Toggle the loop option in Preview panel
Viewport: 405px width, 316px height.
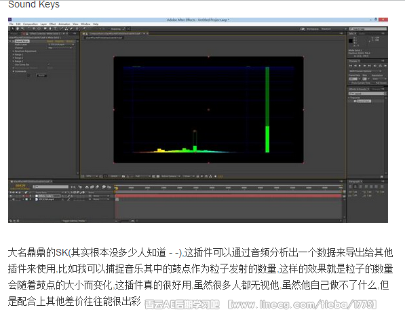[x=380, y=66]
